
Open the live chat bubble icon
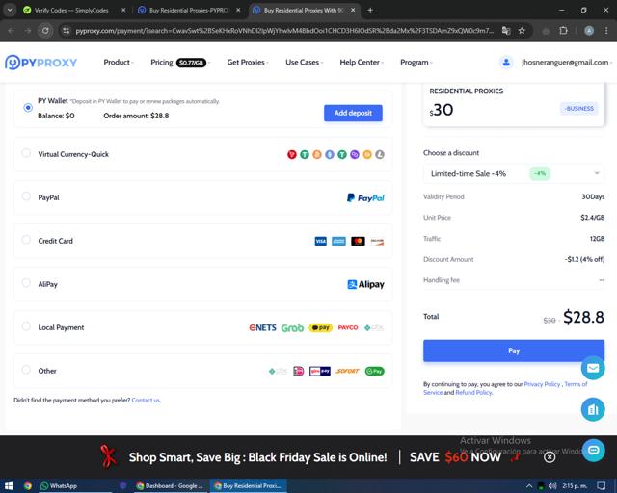tap(594, 450)
